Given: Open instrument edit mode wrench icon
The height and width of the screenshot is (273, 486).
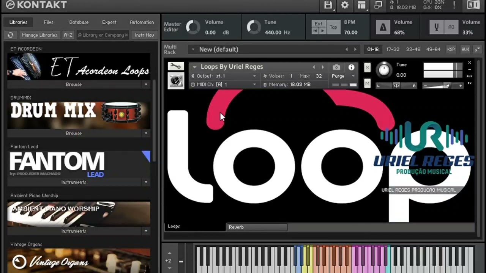Looking at the screenshot, I should tap(176, 66).
